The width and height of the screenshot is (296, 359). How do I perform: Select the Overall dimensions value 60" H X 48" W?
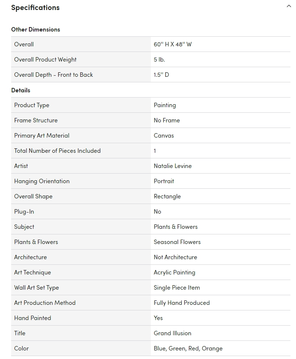click(173, 45)
